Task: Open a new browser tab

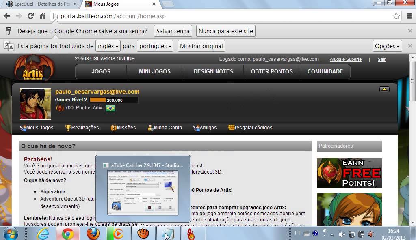Action: tap(168, 4)
